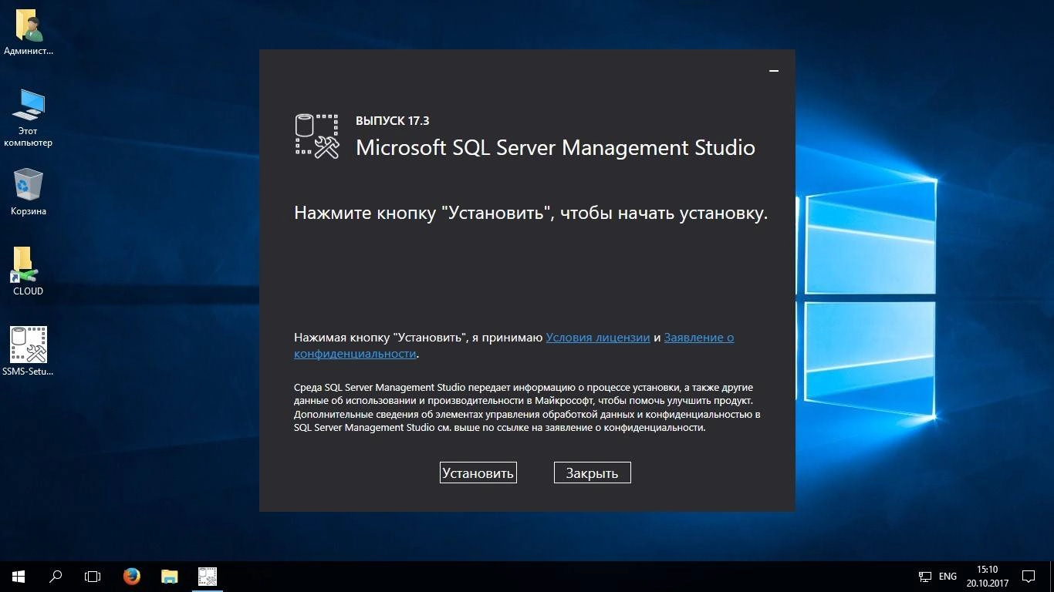This screenshot has height=592, width=1054.
Task: Select the SSMS-Setup installer desktop icon
Action: (x=29, y=351)
